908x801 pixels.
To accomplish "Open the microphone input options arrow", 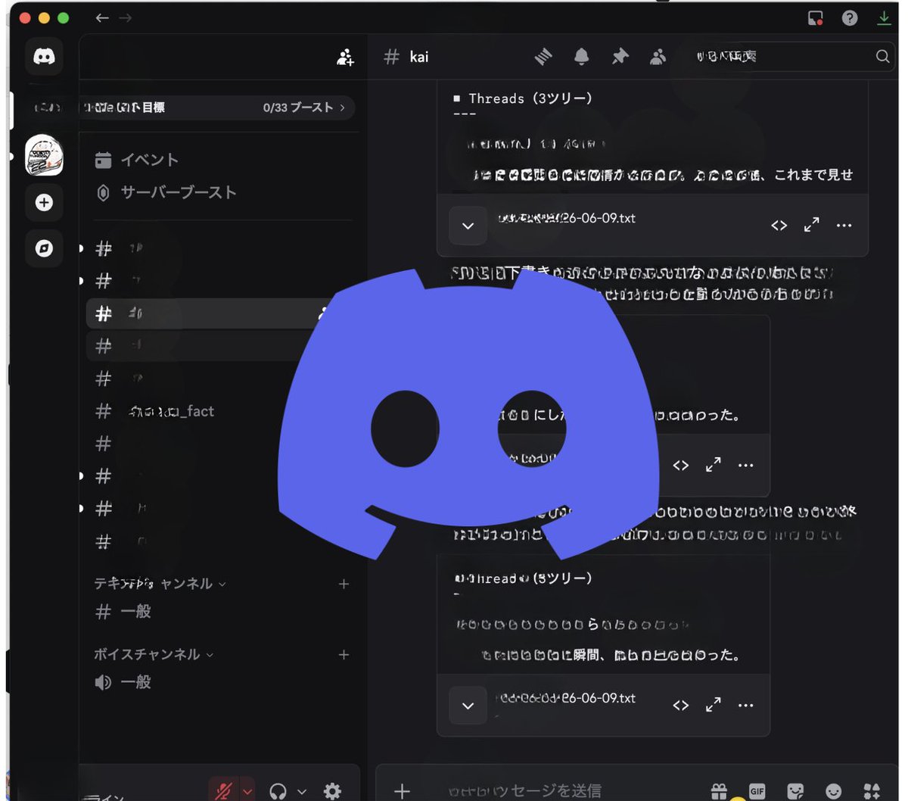I will coord(247,791).
